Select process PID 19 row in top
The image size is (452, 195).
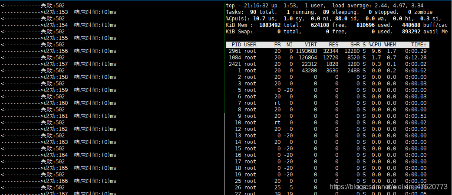327,175
